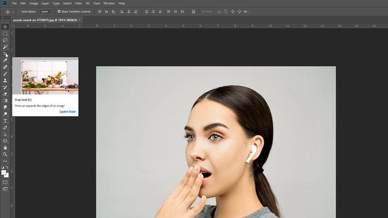
Task: Click the Photoshop home logo
Action: (4, 3)
